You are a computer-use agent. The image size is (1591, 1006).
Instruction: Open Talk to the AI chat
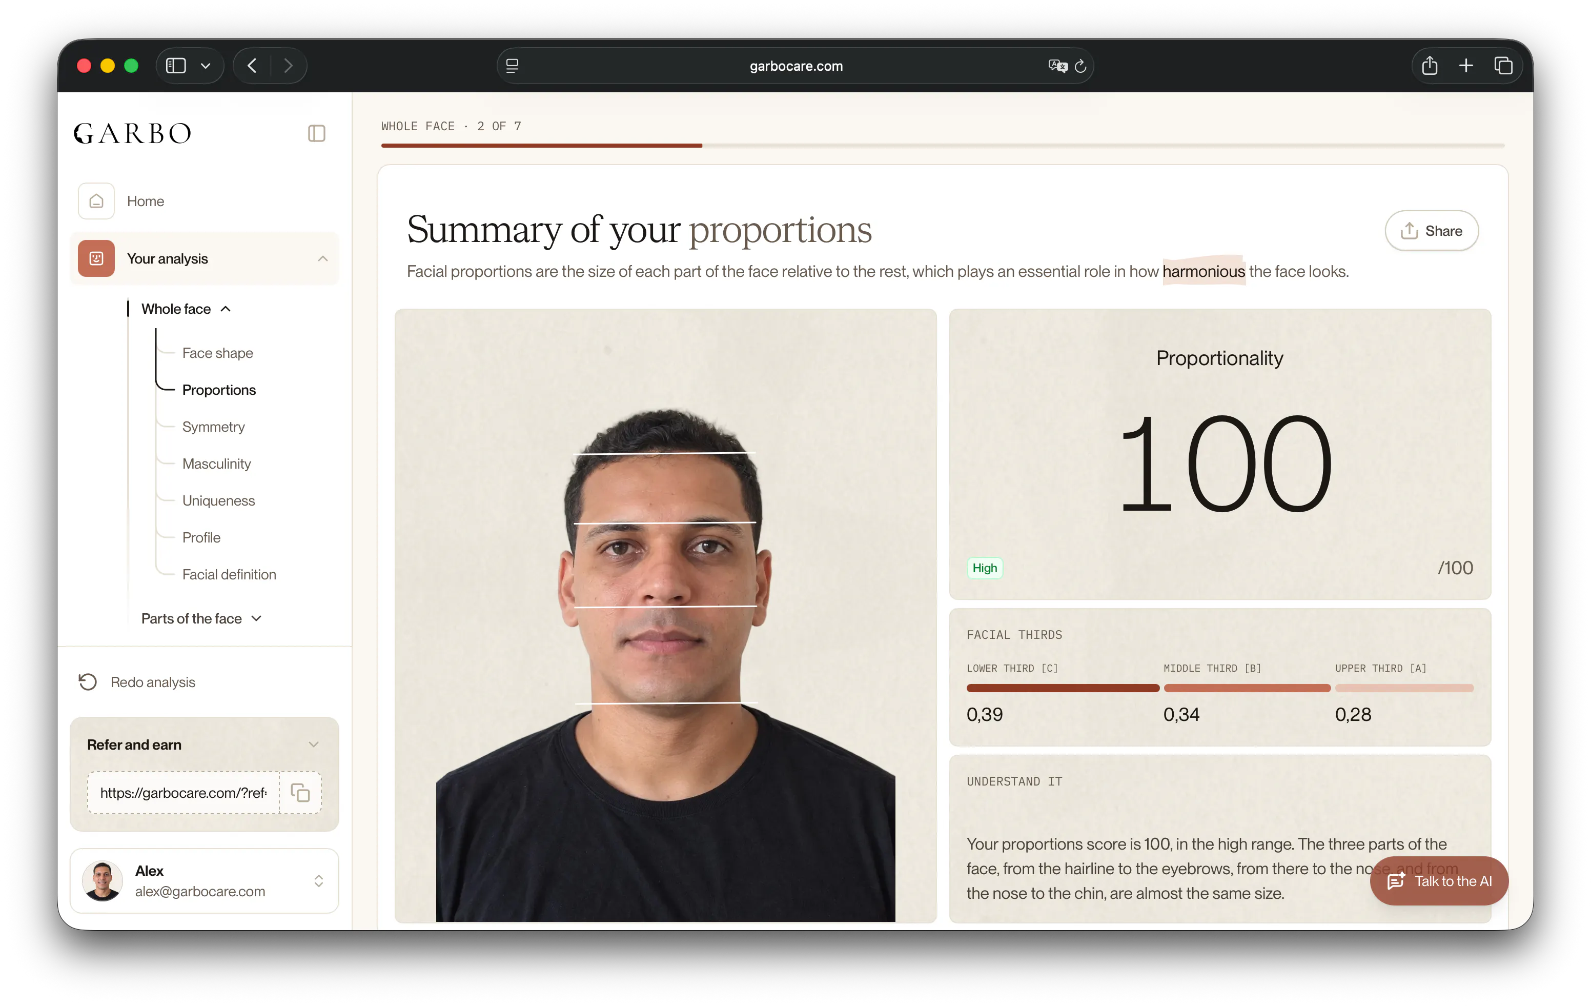tap(1438, 880)
